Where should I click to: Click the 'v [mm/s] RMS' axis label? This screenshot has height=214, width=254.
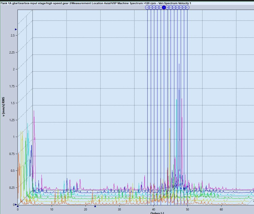3,107
